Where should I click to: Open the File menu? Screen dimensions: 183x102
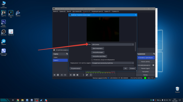coord(55,11)
